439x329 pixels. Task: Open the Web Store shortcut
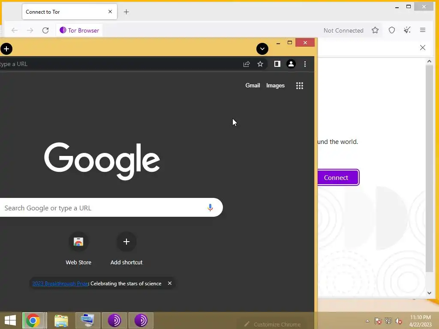[x=78, y=248]
